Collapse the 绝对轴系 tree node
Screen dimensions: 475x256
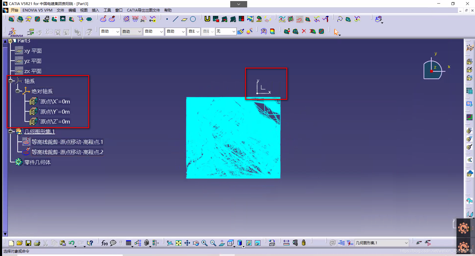[x=18, y=91]
